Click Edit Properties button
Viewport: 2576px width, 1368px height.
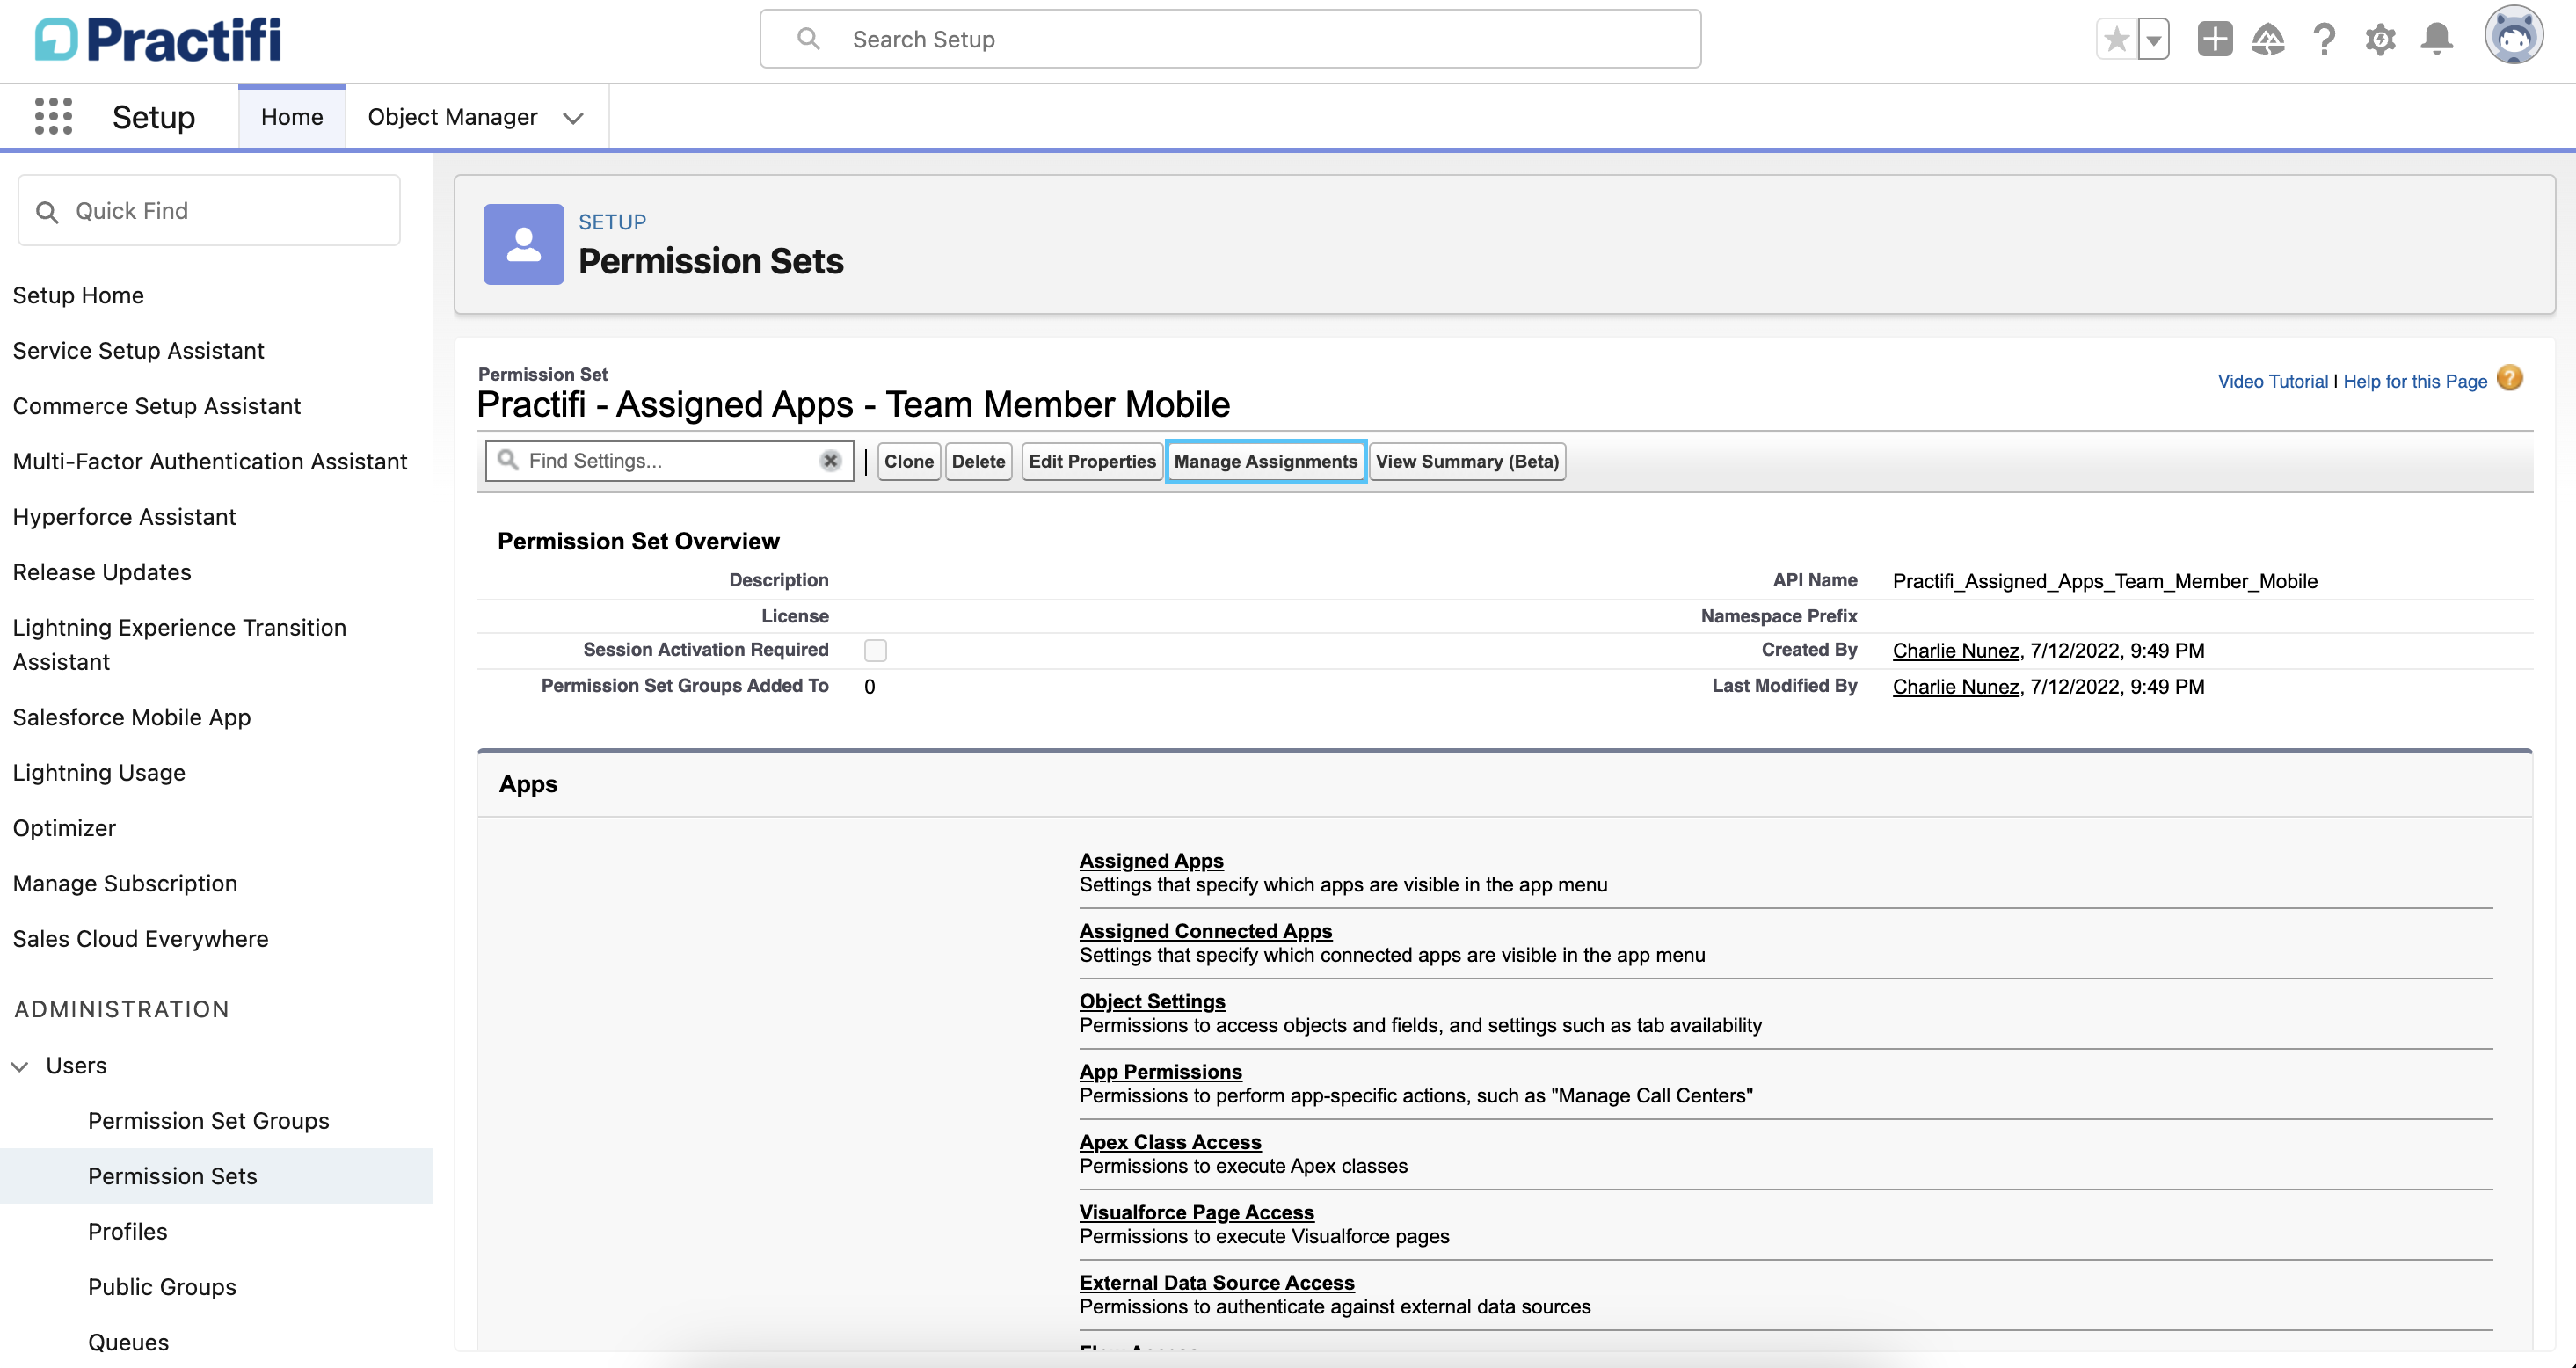[x=1091, y=461]
